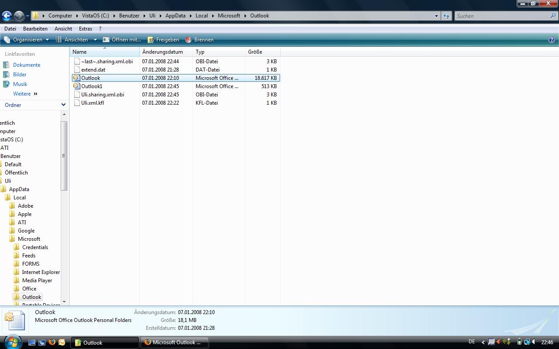The height and width of the screenshot is (349, 559).
Task: Select AppData folder in tree
Action: coord(19,189)
